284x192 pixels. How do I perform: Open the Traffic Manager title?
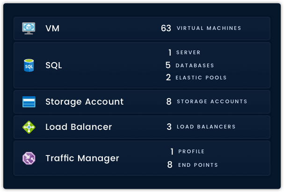pos(82,158)
